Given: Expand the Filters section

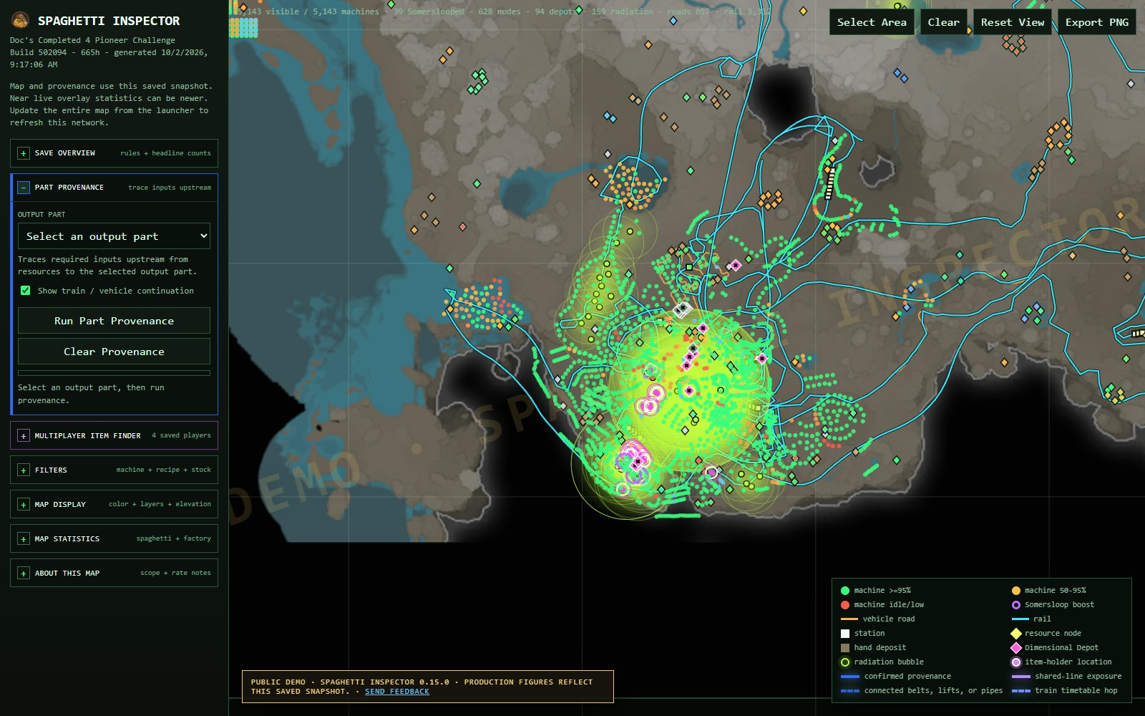Looking at the screenshot, I should [114, 470].
